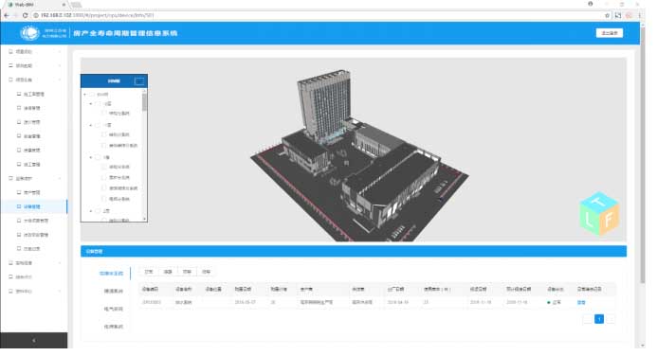Click the icon of the highlighted sidebar item

coord(19,206)
